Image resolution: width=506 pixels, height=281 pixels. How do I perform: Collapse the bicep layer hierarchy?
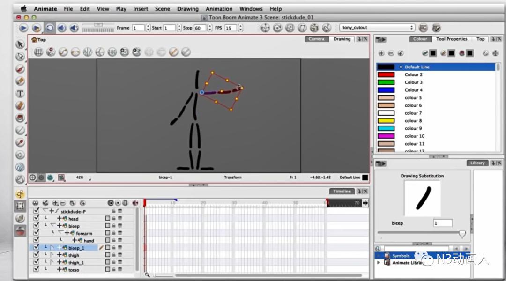[x=52, y=225]
